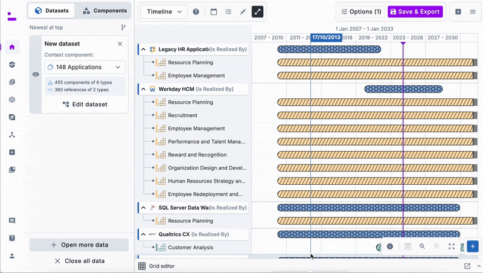483x273 pixels.
Task: Click the branch icon beside Newest at top
Action: click(x=123, y=27)
